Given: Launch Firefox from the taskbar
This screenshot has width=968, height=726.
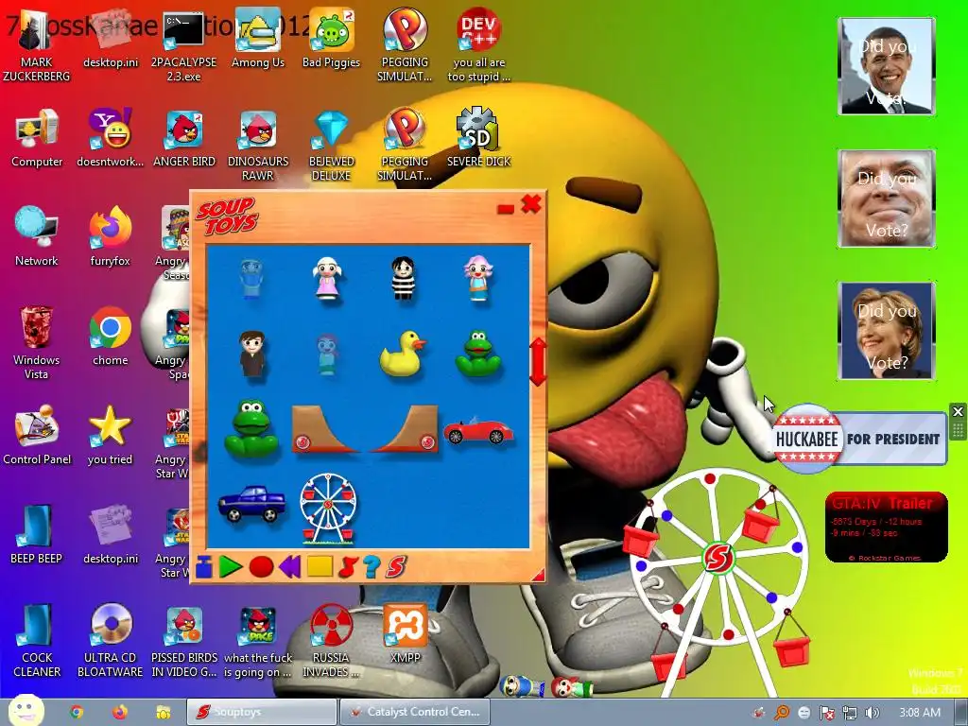Looking at the screenshot, I should pos(120,712).
